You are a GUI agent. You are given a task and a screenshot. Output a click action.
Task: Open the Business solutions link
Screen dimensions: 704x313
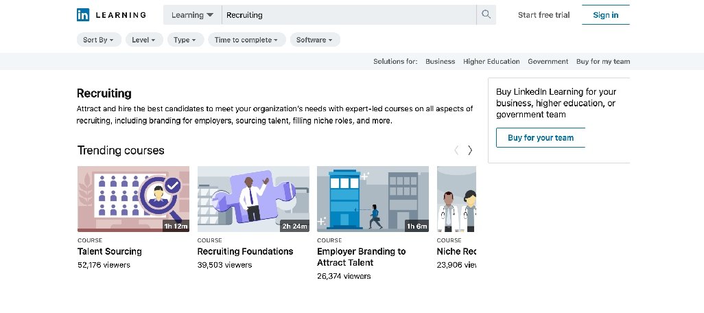click(440, 61)
